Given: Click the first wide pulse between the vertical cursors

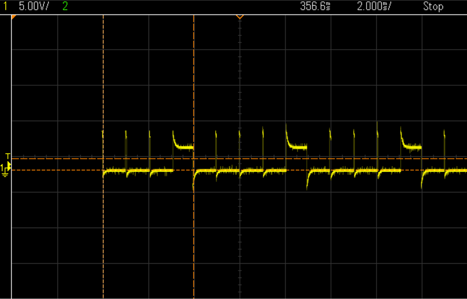Looking at the screenshot, I should 183,145.
